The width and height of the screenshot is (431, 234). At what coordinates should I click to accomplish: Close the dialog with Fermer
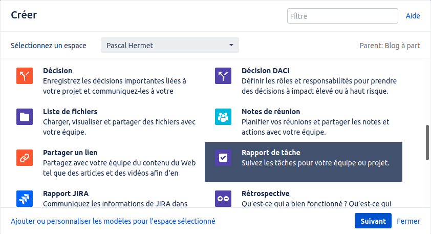click(x=408, y=221)
